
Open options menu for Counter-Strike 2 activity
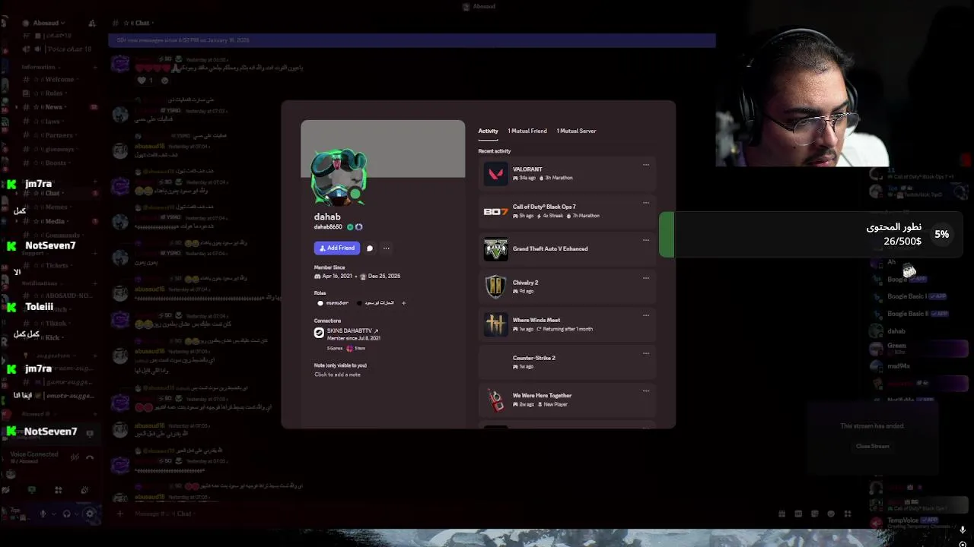(x=646, y=353)
